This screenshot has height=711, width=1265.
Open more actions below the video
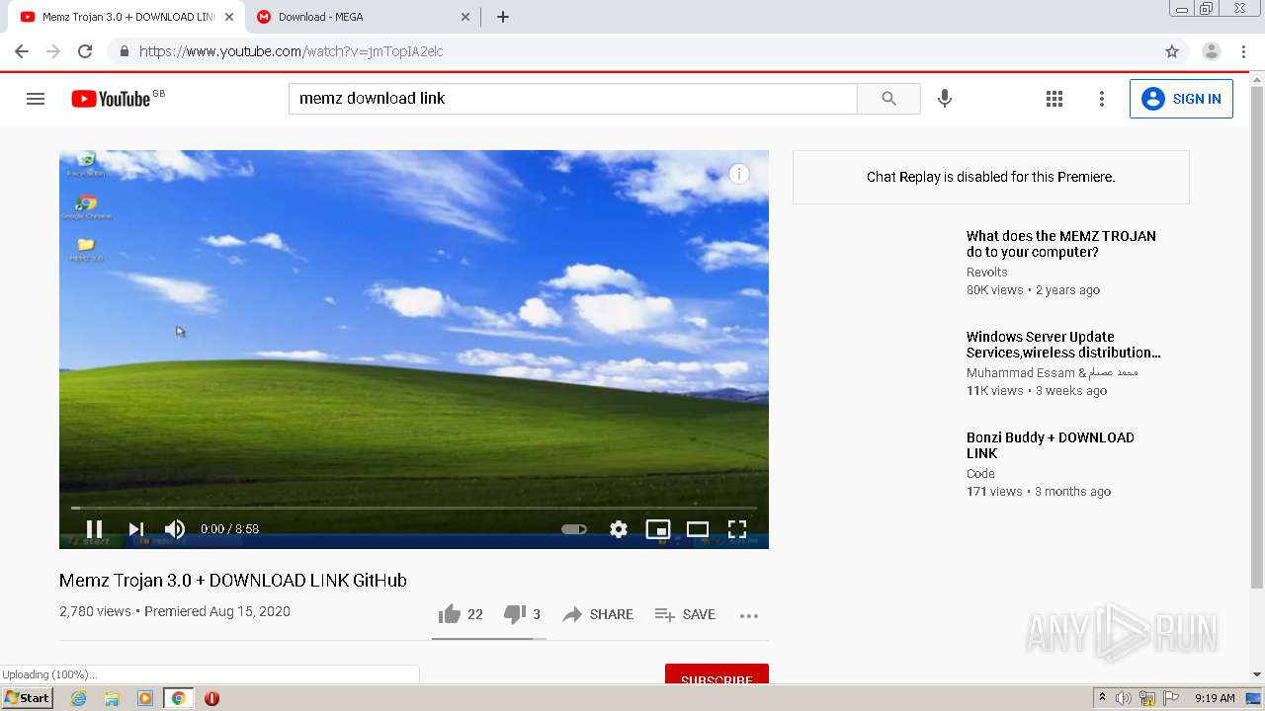(x=749, y=615)
